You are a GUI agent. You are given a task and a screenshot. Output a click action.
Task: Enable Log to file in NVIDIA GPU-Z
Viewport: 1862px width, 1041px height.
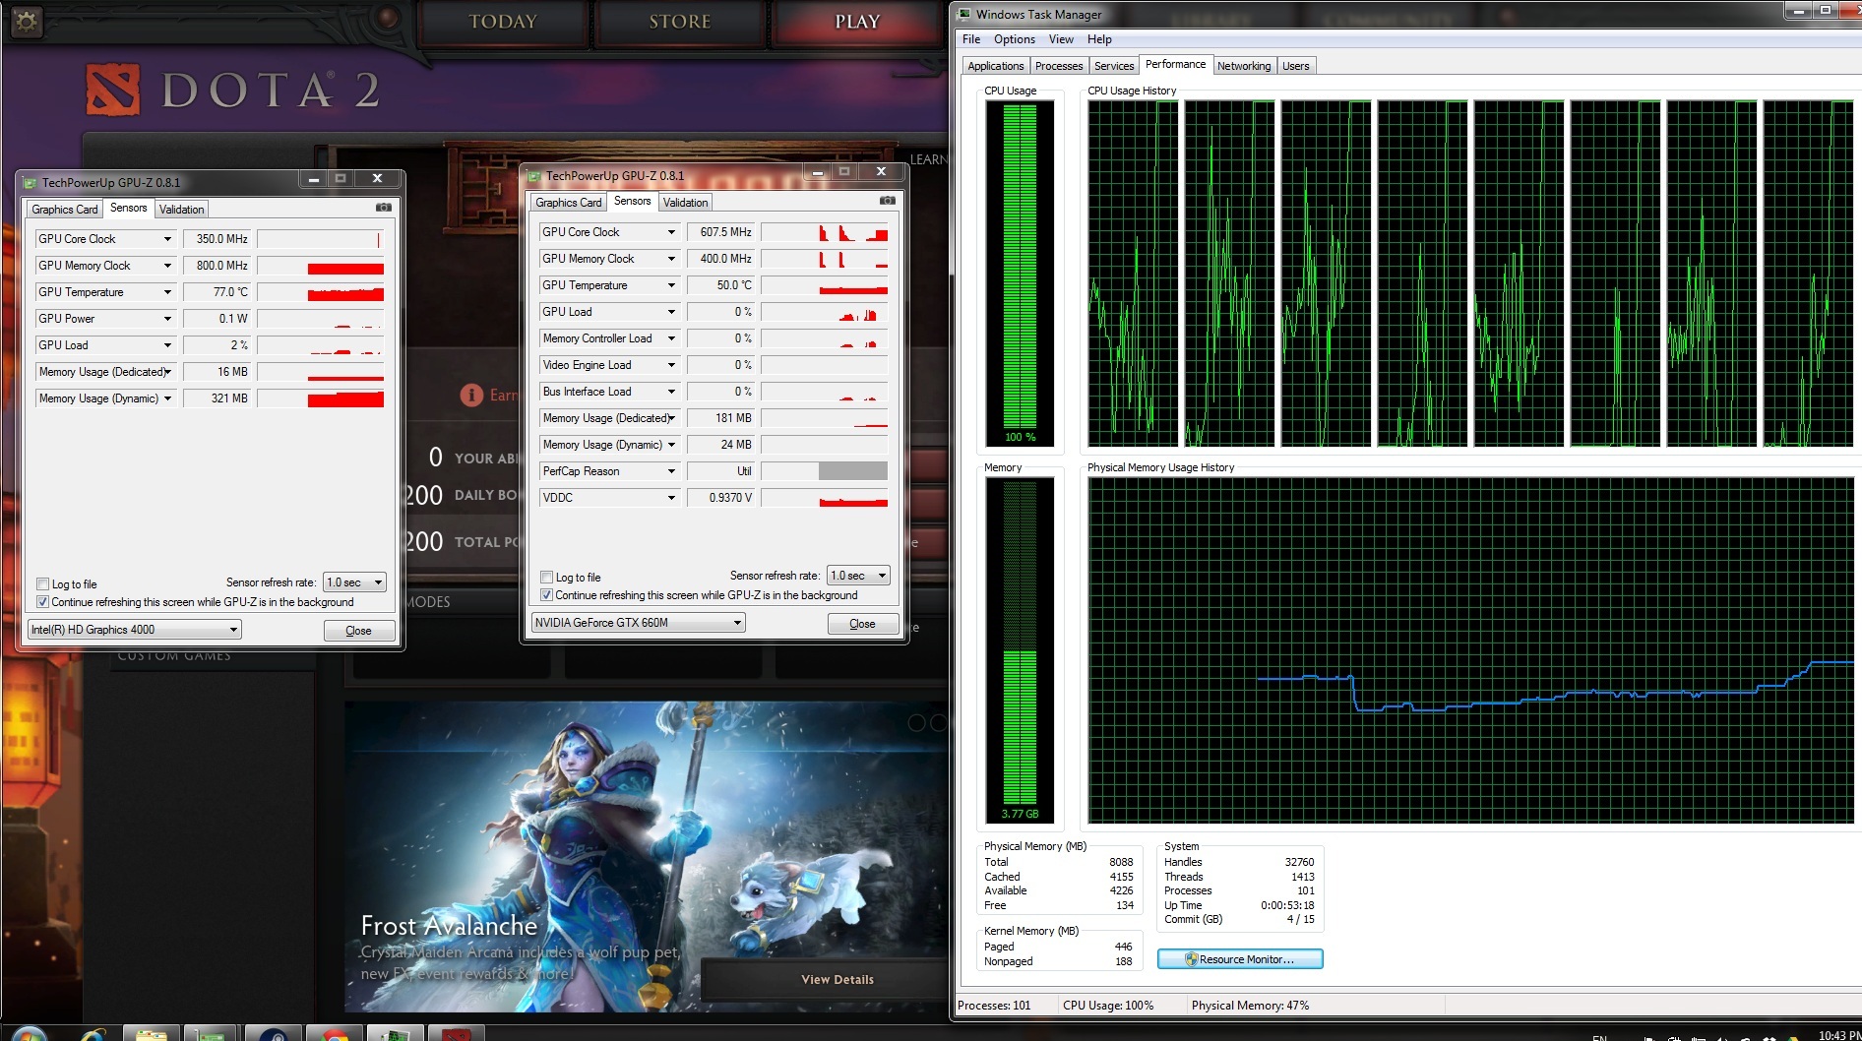[546, 577]
